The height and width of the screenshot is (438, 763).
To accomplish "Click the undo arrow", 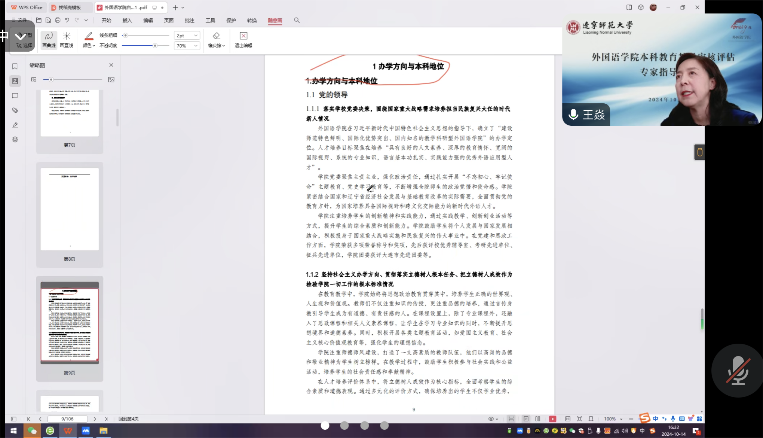I will click(x=67, y=20).
